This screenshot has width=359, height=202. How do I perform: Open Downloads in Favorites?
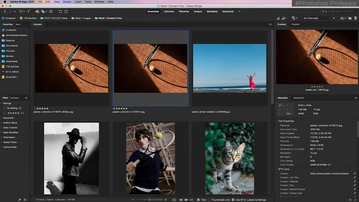coord(12,61)
